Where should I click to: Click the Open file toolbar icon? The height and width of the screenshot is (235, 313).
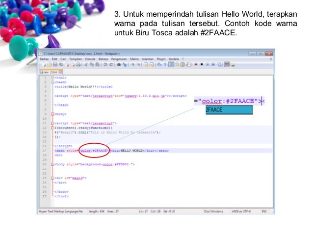coord(50,64)
